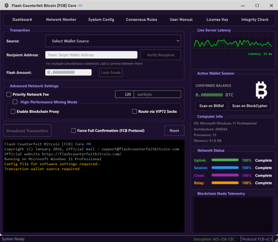Click the green Uplink progress bar

click(225, 160)
